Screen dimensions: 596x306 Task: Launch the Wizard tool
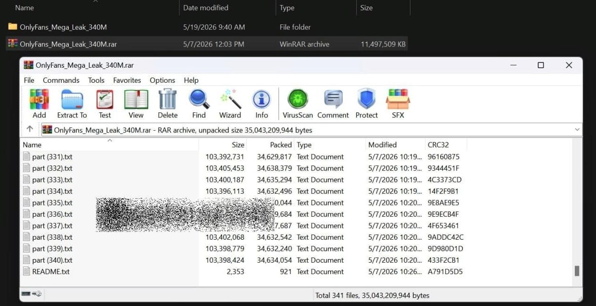[x=230, y=104]
